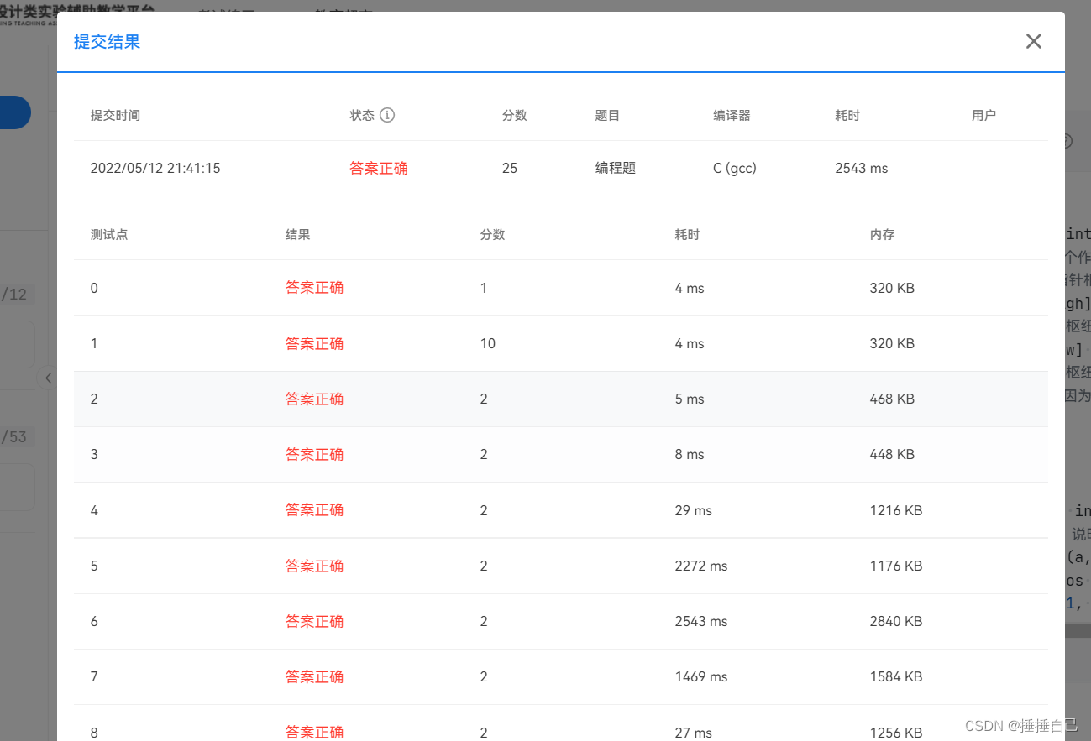Click the 状态 column header
This screenshot has width=1091, height=741.
pos(362,116)
